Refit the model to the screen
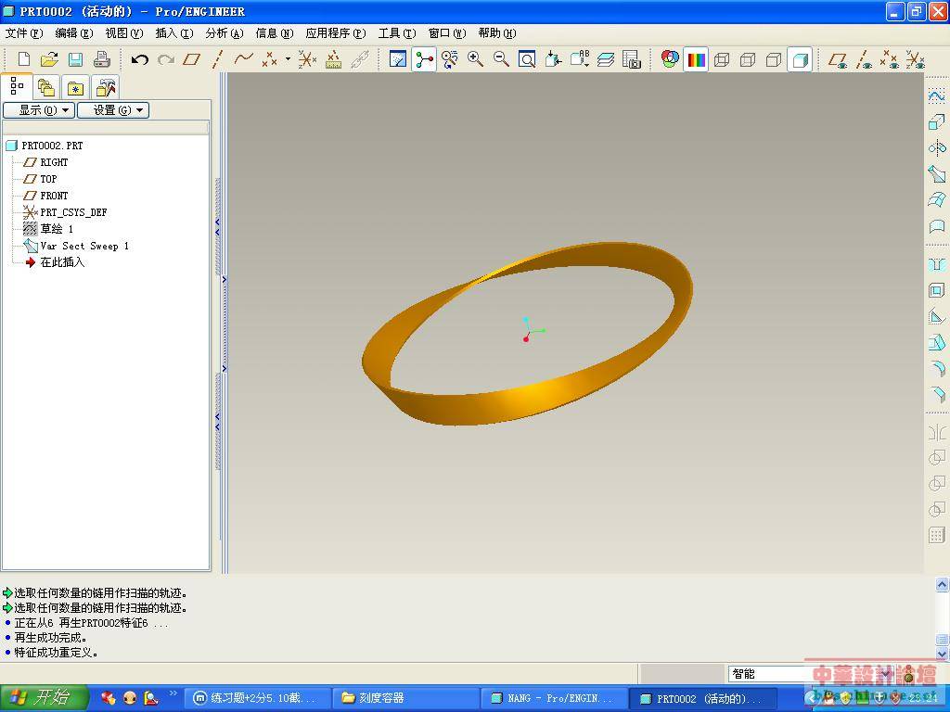Image resolution: width=950 pixels, height=712 pixels. [527, 59]
